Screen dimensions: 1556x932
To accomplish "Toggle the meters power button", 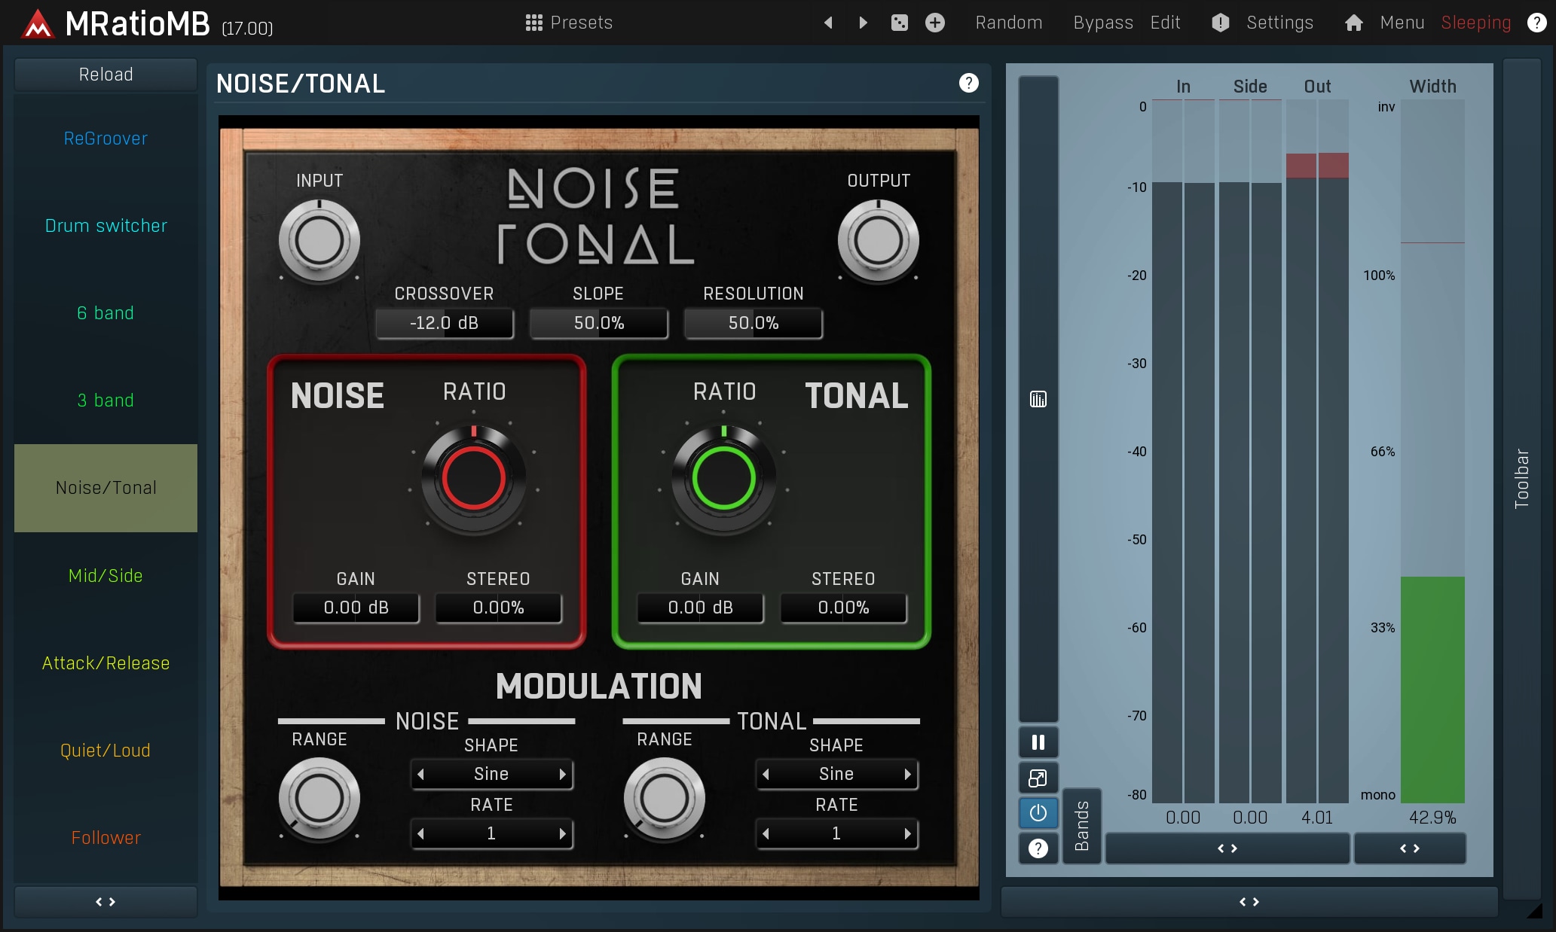I will 1038,813.
